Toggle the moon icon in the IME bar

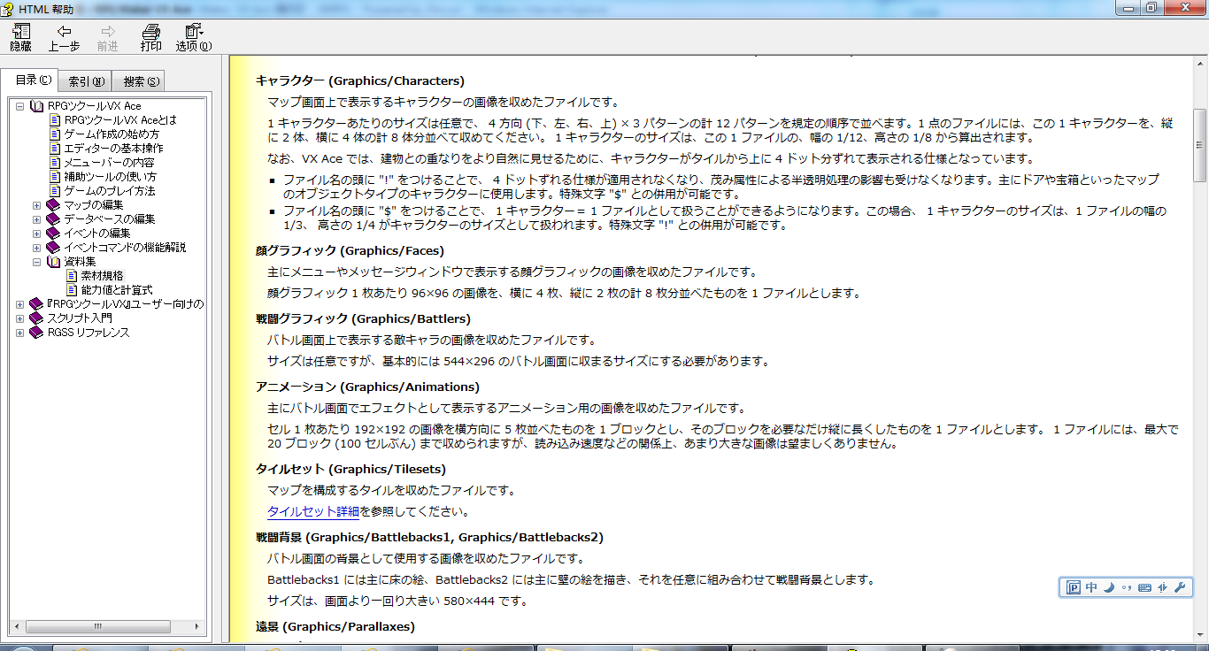pyautogui.click(x=1109, y=587)
